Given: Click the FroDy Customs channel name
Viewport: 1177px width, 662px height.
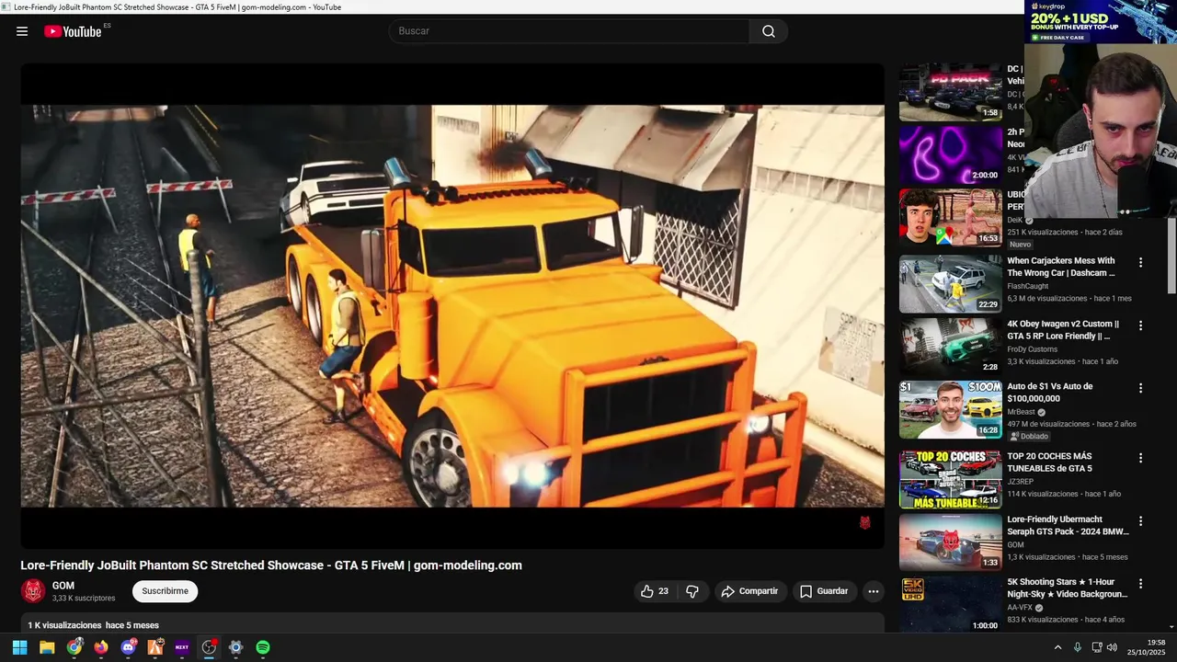Looking at the screenshot, I should [x=1034, y=349].
